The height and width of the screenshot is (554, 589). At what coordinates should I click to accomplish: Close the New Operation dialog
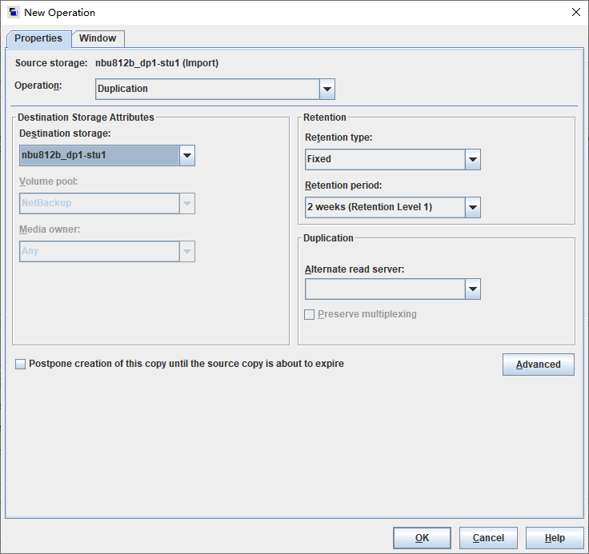576,12
